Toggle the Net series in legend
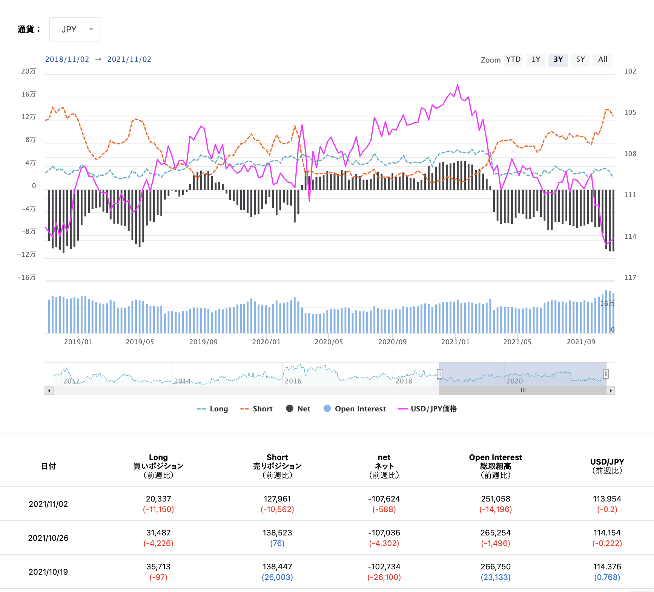The height and width of the screenshot is (592, 654). tap(298, 409)
